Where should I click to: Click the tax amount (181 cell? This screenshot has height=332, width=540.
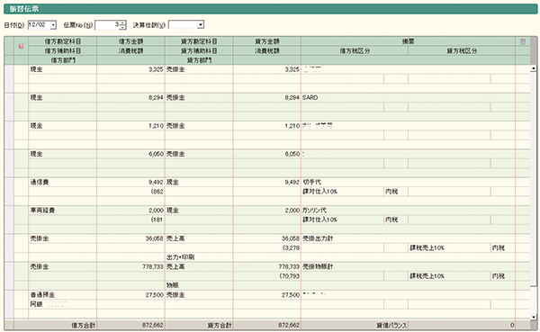(130, 220)
